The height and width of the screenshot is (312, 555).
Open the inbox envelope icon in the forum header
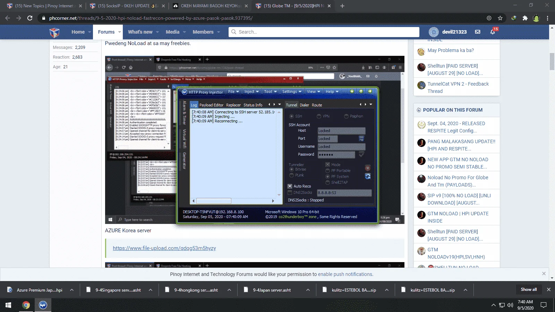pos(478,32)
